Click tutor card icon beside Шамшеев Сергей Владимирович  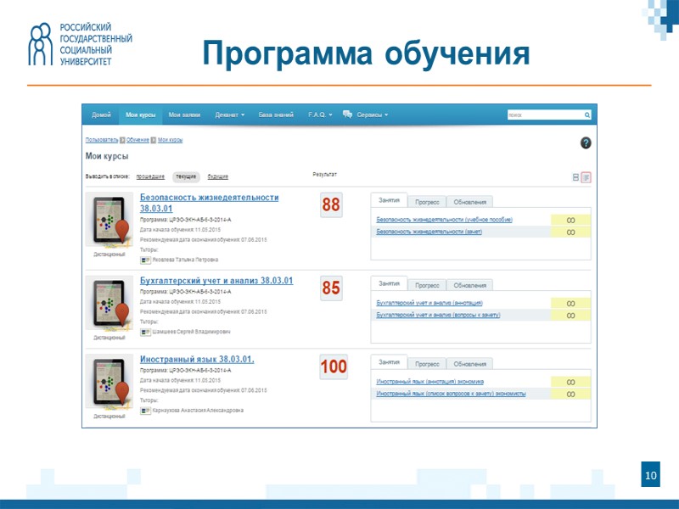tap(145, 332)
